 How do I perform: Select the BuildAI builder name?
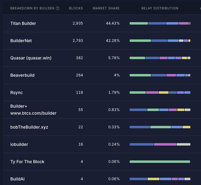click(17, 179)
